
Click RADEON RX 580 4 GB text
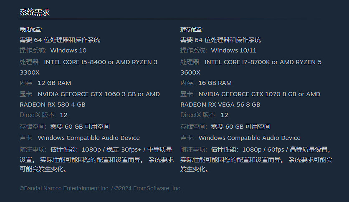tap(52, 105)
